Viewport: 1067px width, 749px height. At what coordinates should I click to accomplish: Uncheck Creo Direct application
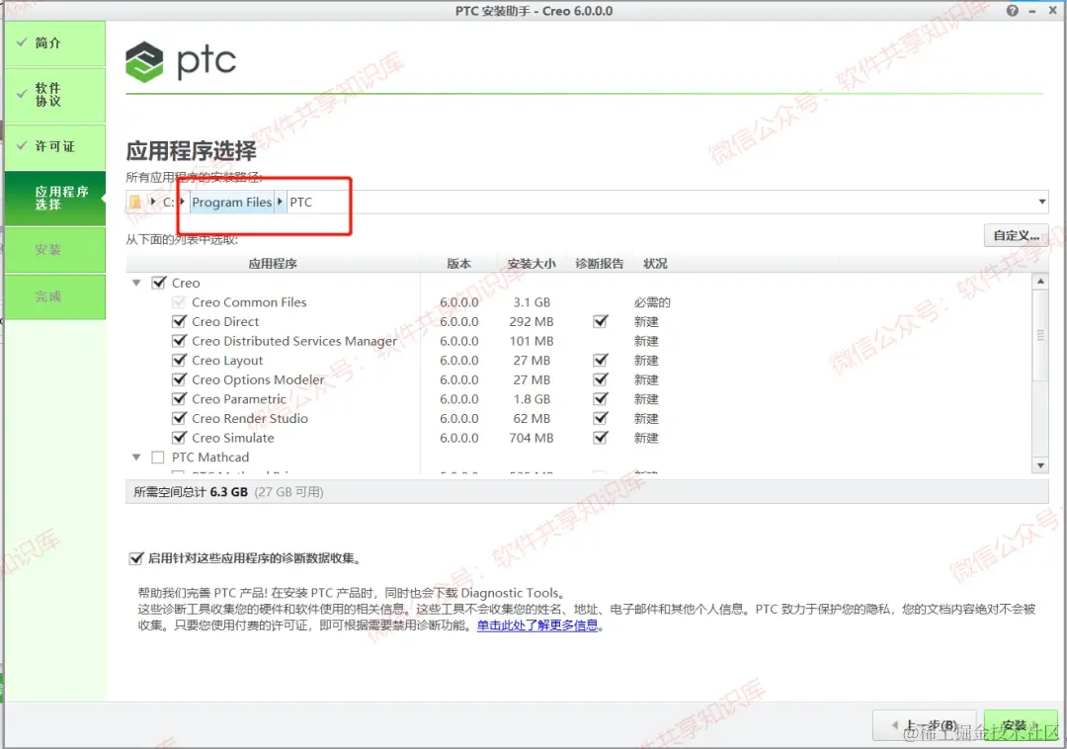tap(179, 321)
